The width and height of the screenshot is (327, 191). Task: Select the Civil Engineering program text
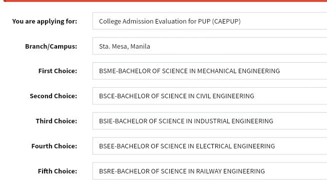[177, 96]
